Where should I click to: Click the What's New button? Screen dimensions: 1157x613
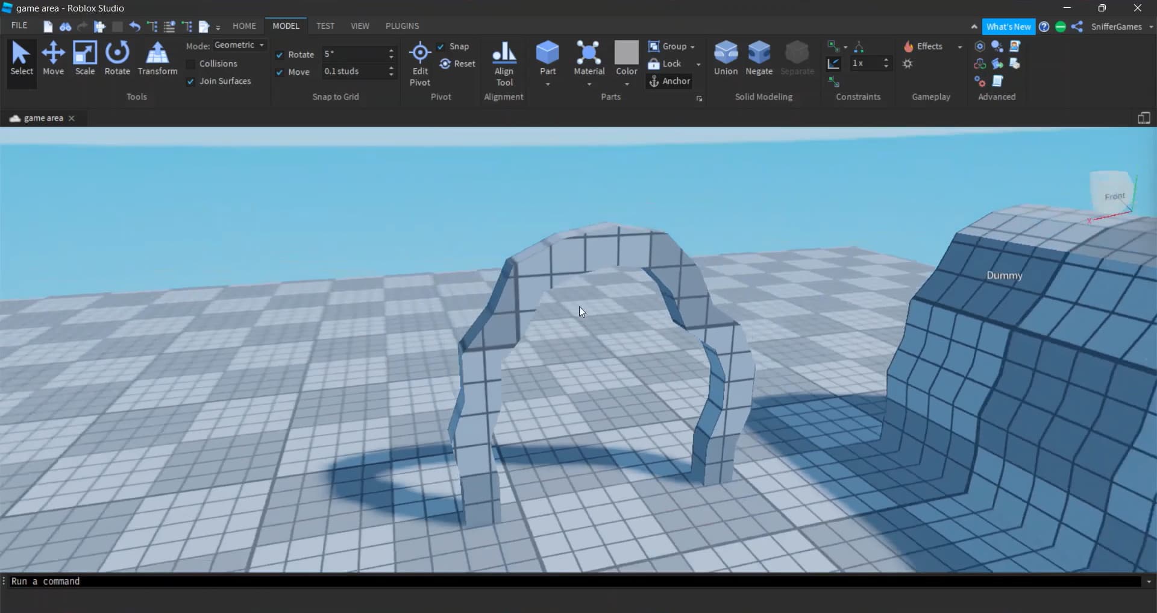(x=1008, y=27)
